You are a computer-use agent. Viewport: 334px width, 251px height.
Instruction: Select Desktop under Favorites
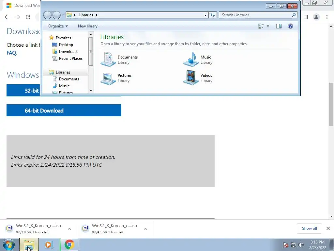[x=66, y=44]
